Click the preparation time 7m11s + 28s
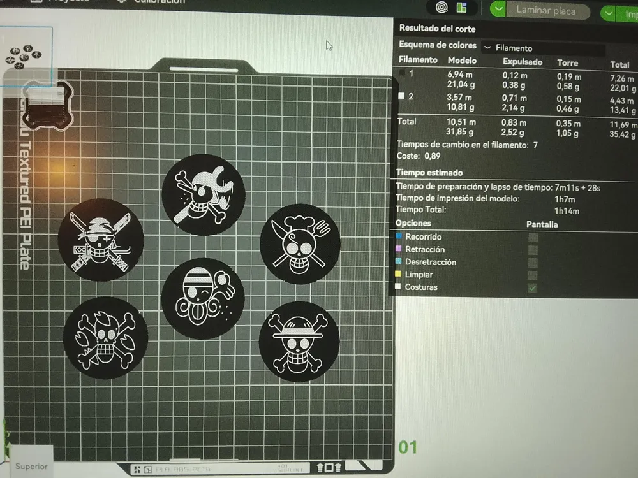 [x=577, y=188]
